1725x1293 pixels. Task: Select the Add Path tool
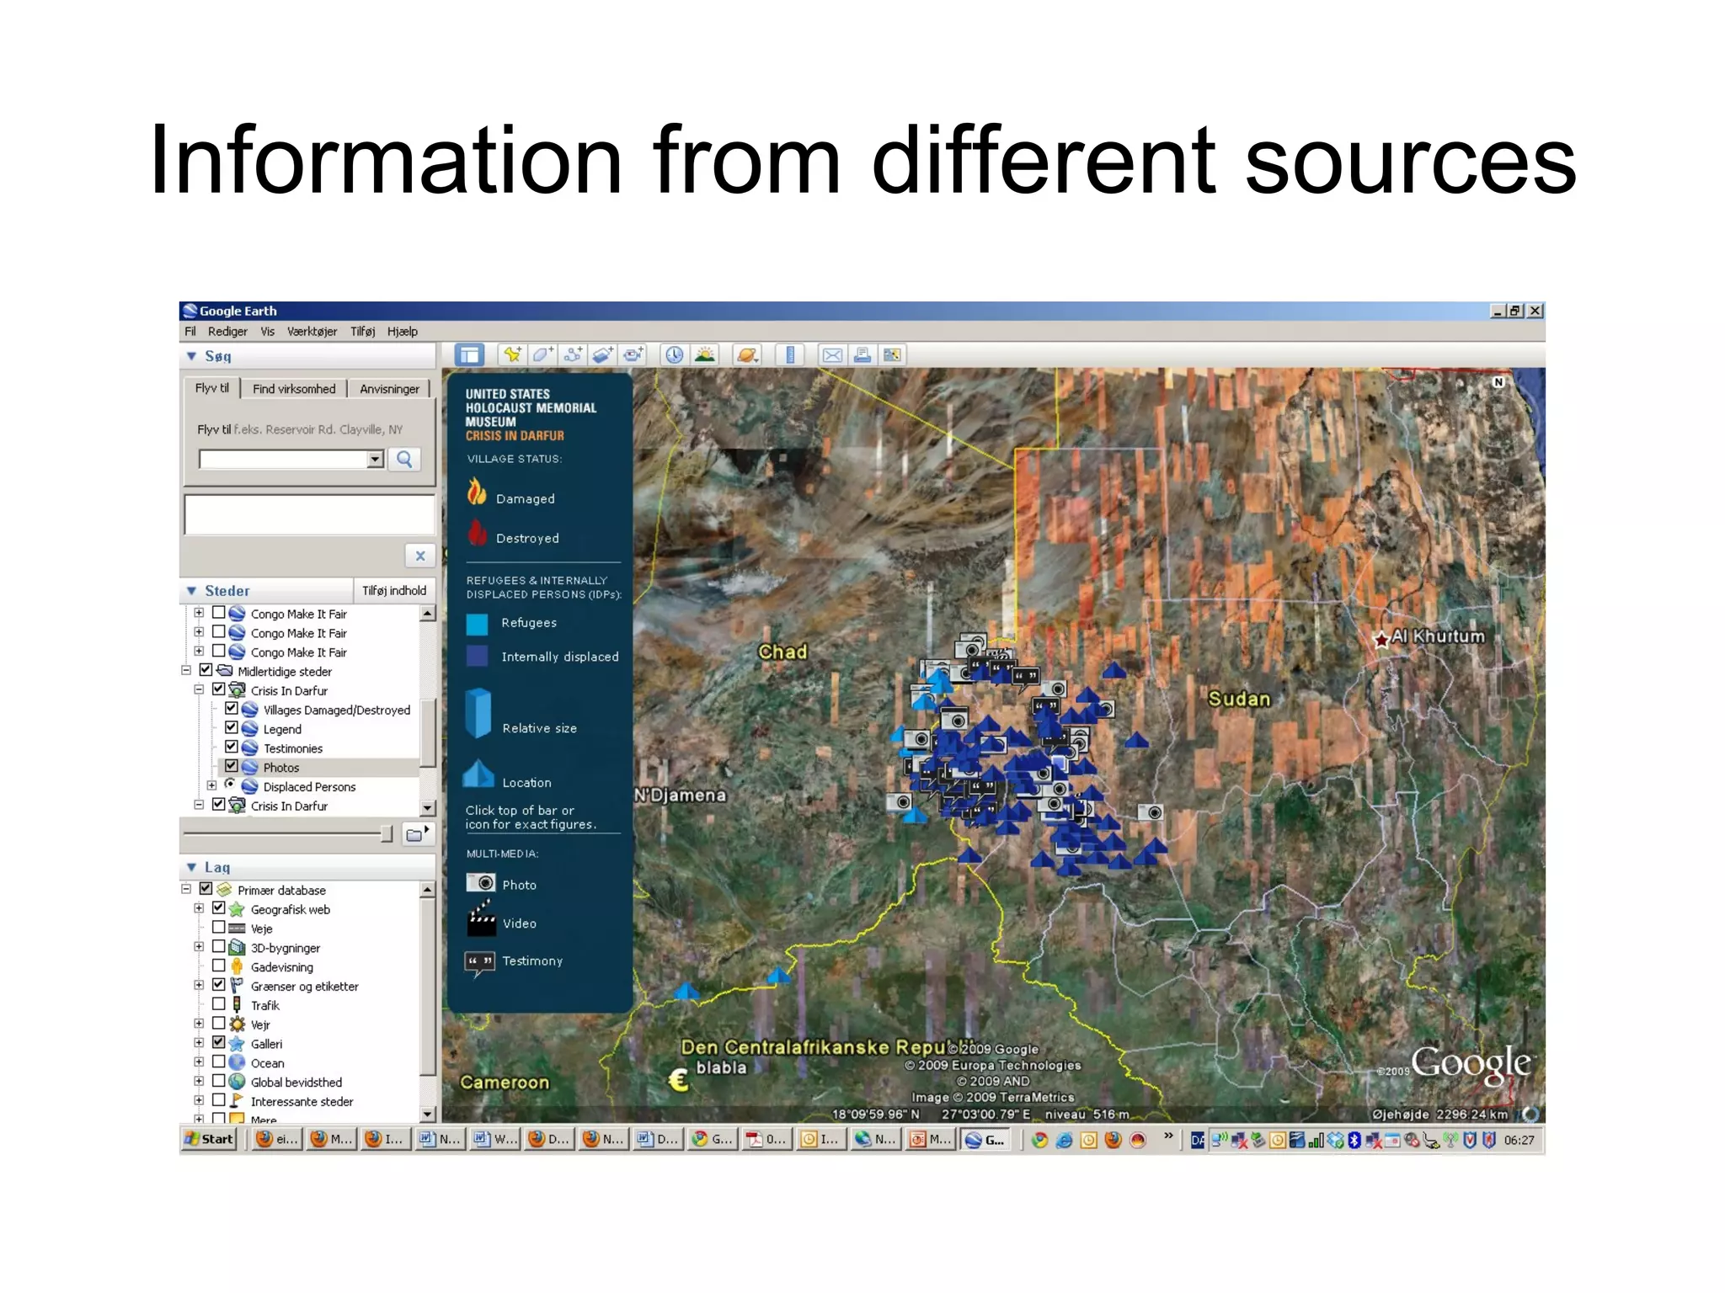(573, 355)
